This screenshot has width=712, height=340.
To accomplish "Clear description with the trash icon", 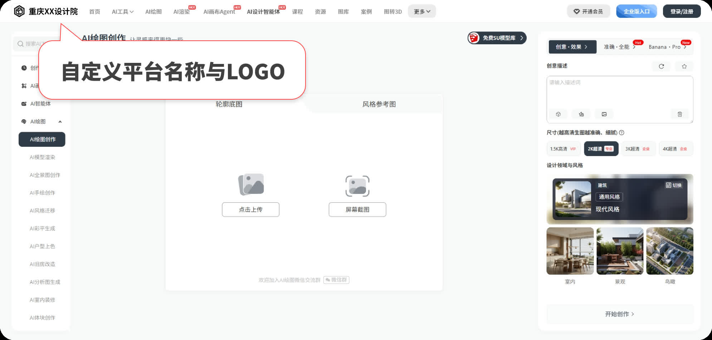I will click(x=680, y=114).
